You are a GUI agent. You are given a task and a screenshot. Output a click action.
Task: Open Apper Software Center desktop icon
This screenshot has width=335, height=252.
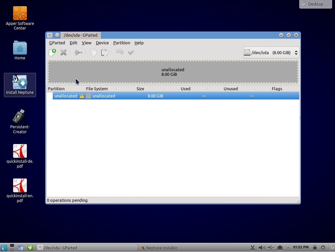click(20, 18)
